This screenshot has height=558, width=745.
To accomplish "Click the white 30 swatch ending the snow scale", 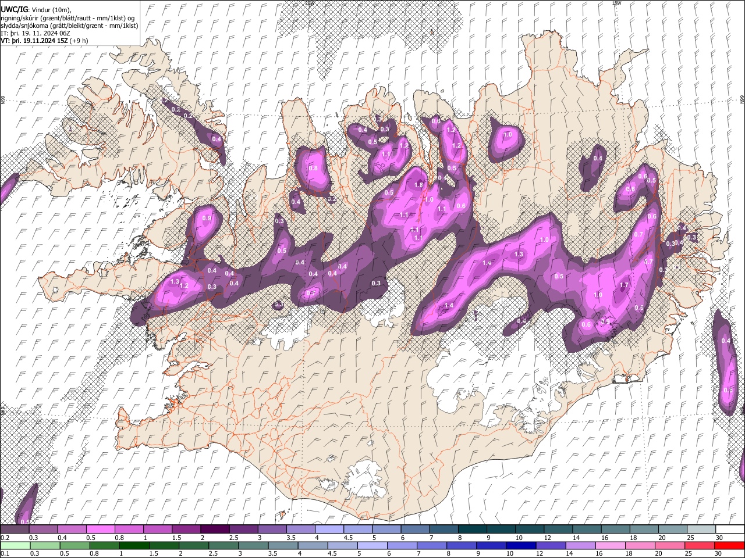I will pos(730,529).
